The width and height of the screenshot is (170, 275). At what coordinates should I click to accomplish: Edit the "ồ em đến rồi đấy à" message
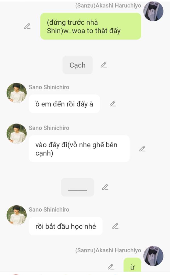tap(113, 104)
